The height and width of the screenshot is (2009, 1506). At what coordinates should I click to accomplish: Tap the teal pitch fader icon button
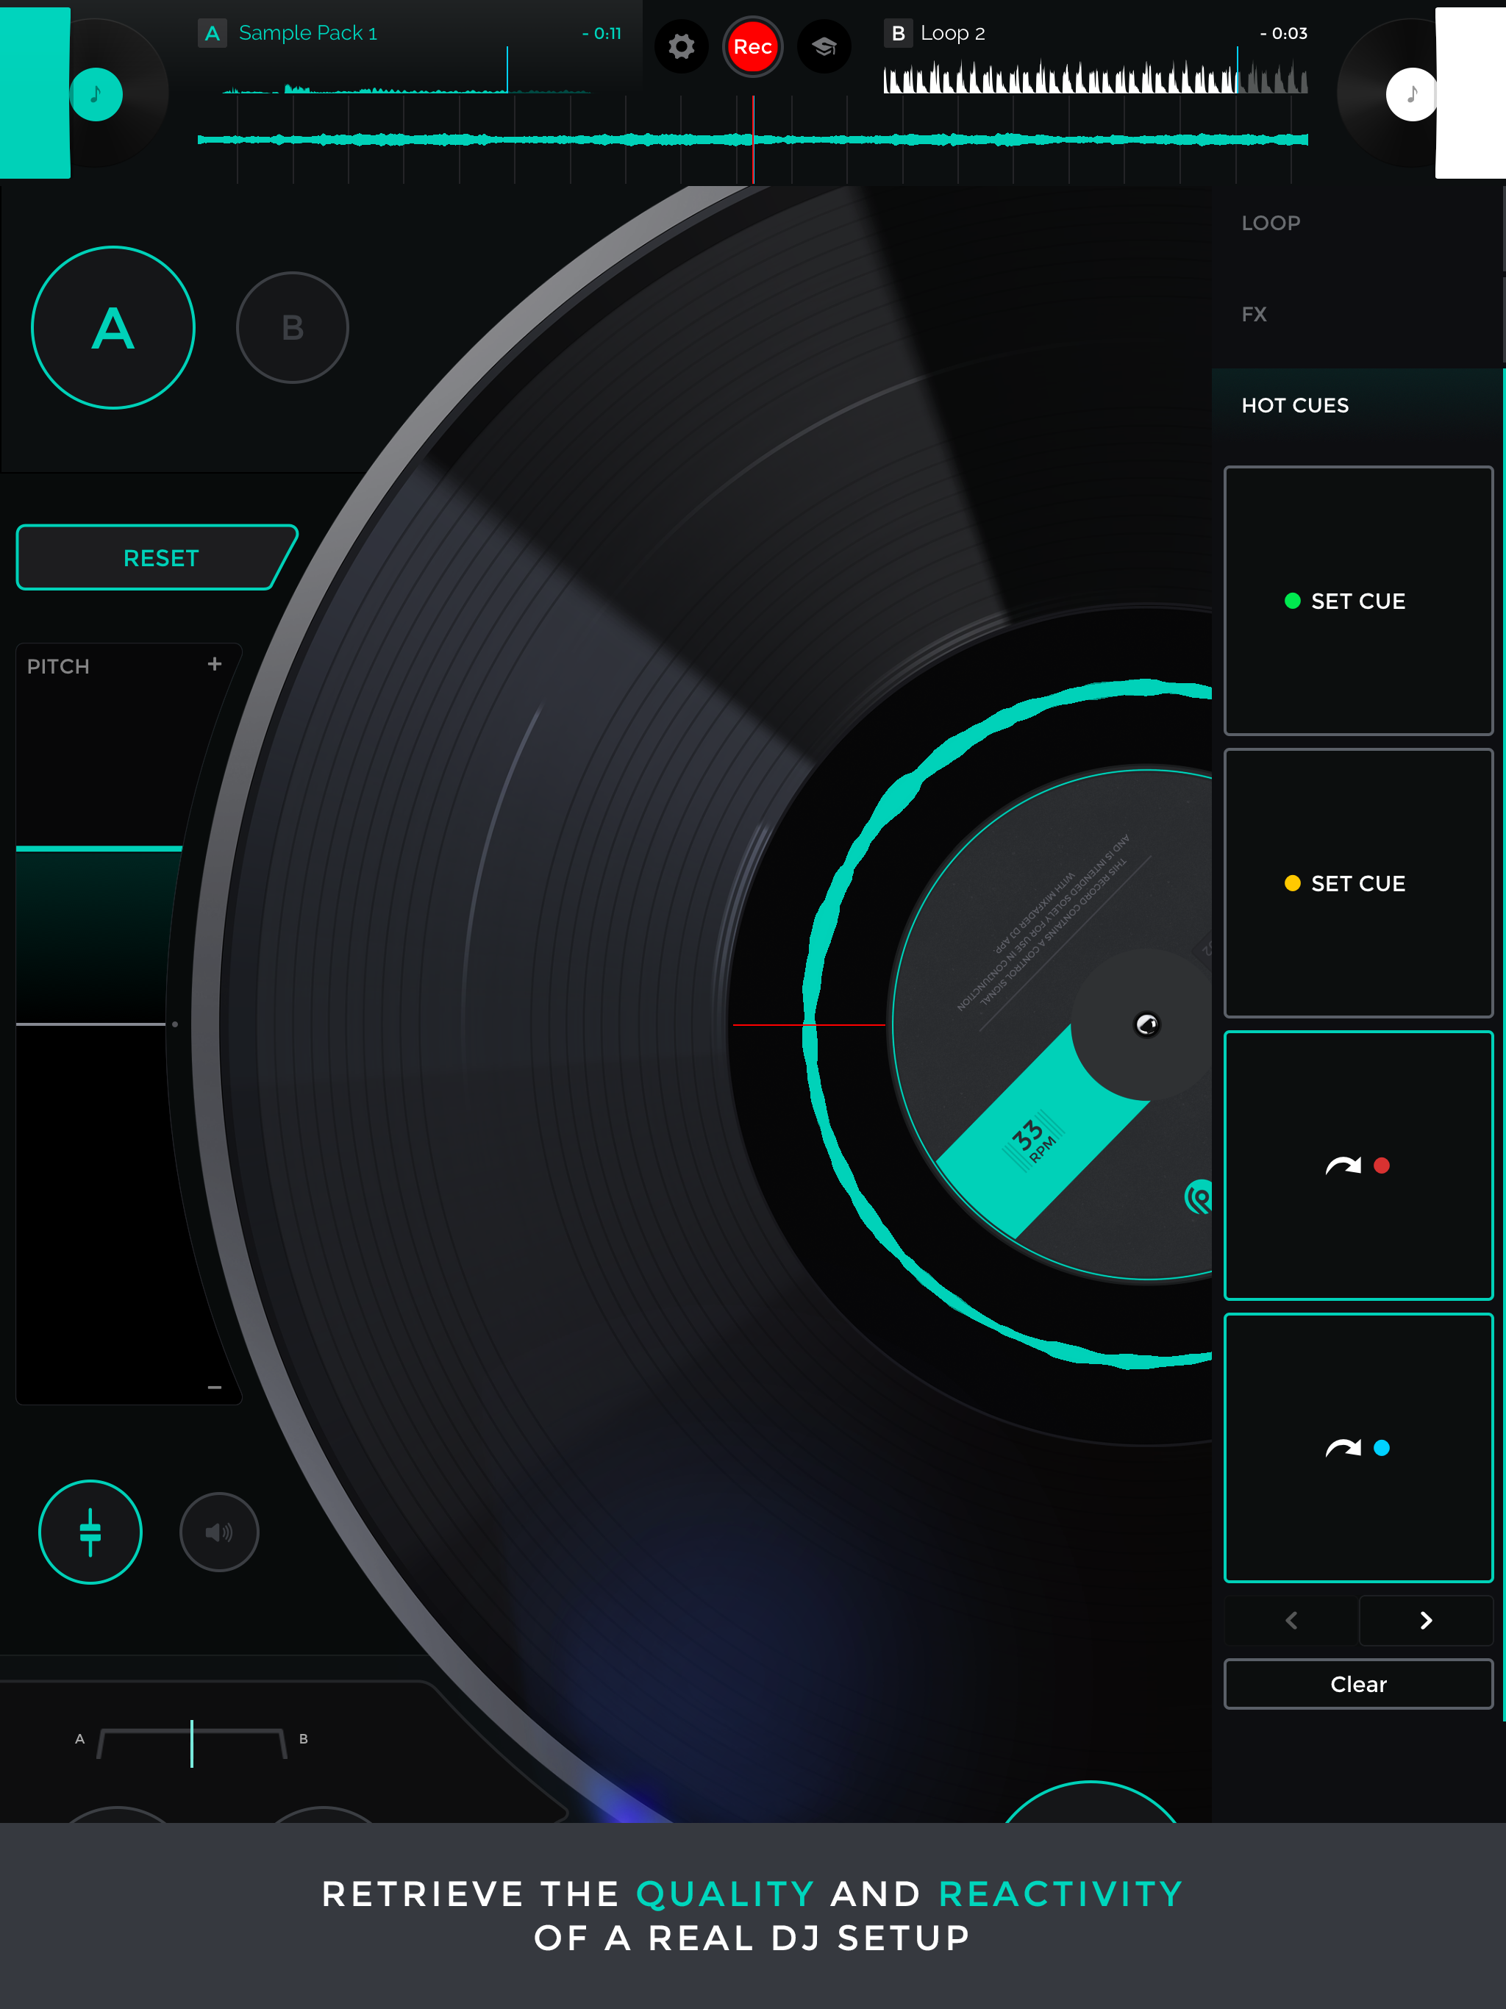pos(90,1531)
